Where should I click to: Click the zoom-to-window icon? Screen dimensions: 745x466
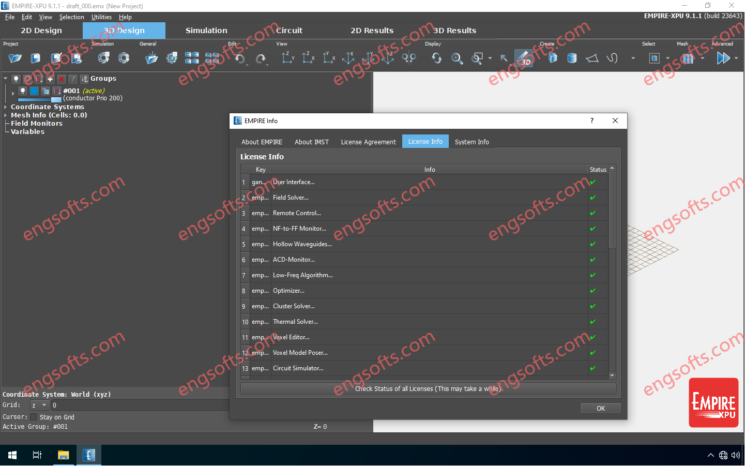coord(477,58)
